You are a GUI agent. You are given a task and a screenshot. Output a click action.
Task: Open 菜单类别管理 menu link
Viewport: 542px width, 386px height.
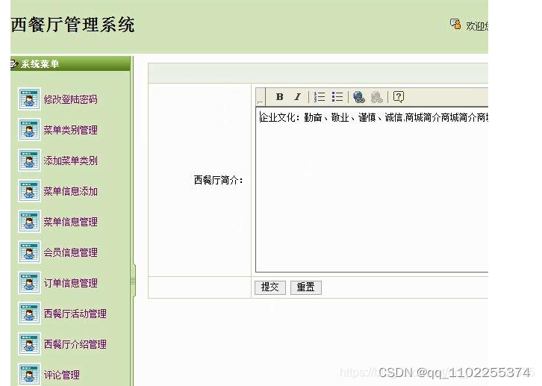click(x=70, y=130)
